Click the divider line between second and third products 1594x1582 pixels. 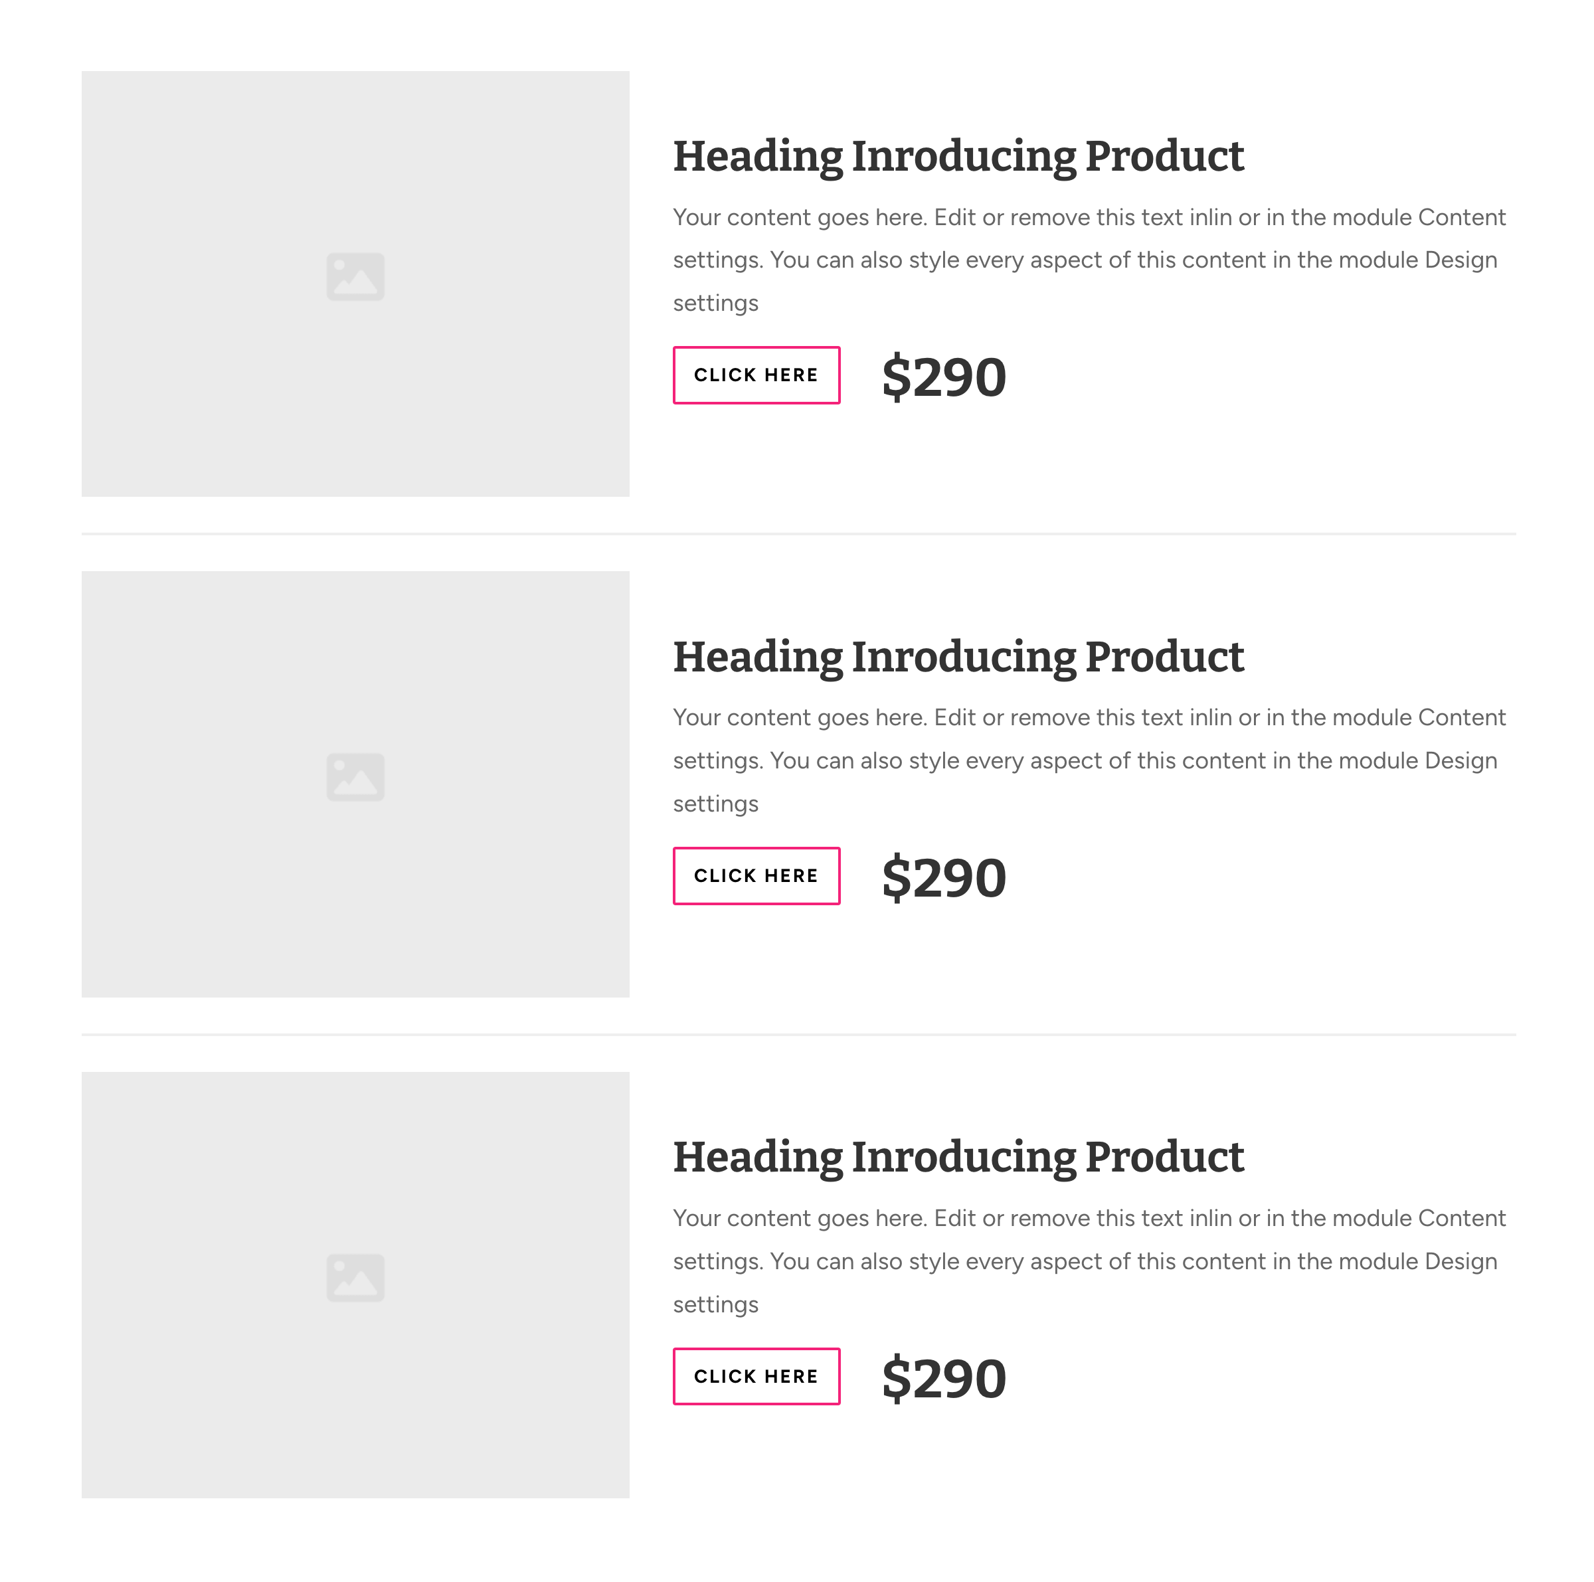[x=798, y=1033]
